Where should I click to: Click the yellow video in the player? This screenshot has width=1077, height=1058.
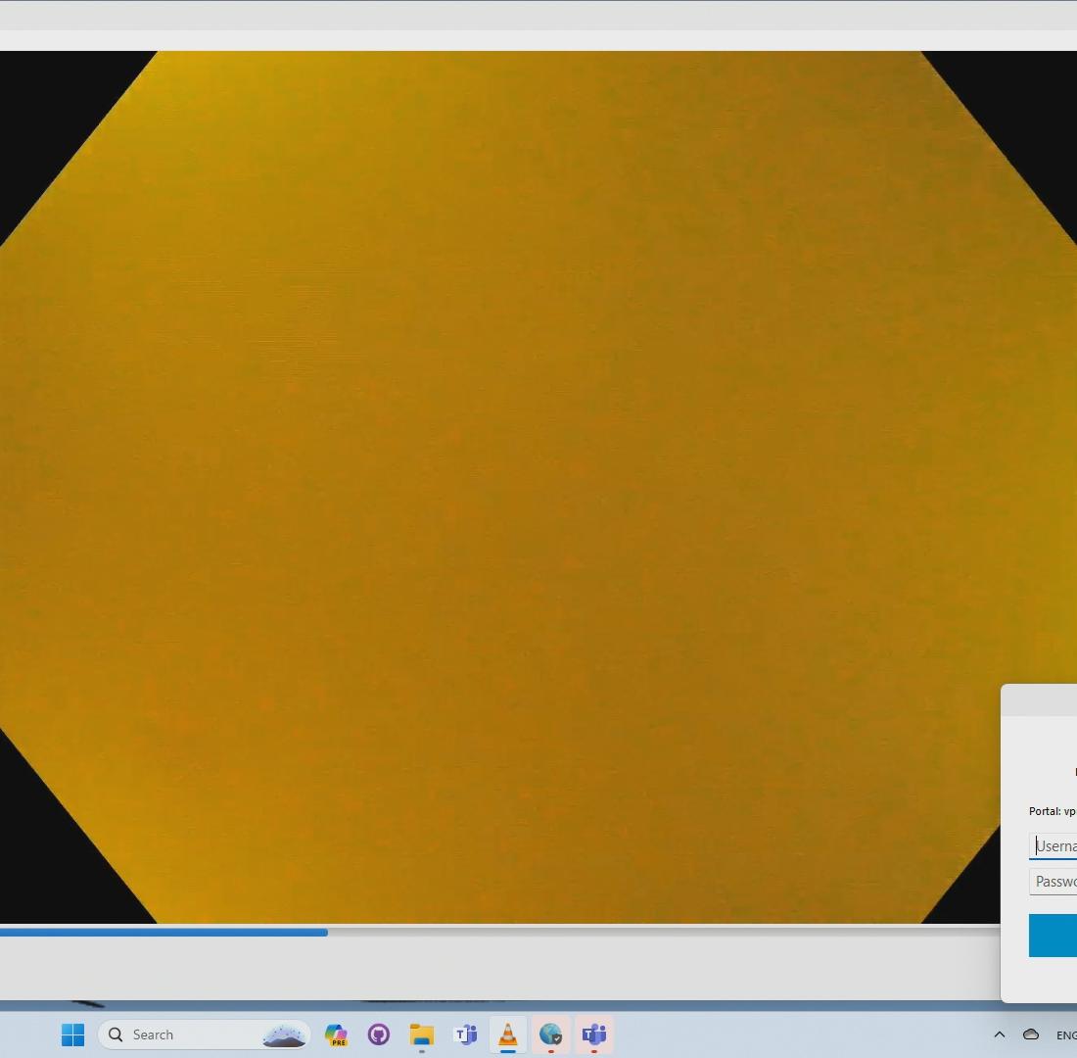pyautogui.click(x=538, y=487)
